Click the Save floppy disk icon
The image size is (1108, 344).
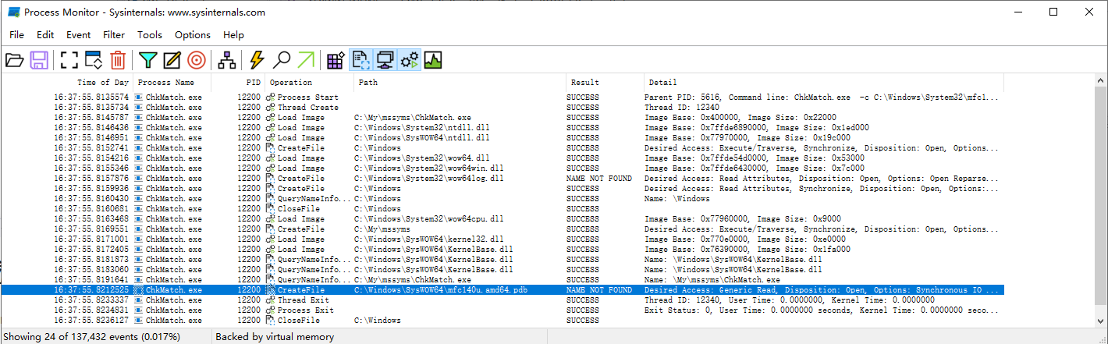39,60
